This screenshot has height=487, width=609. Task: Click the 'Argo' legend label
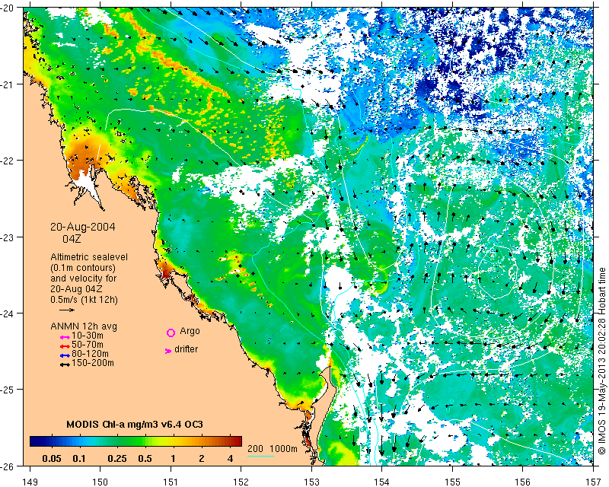190,331
